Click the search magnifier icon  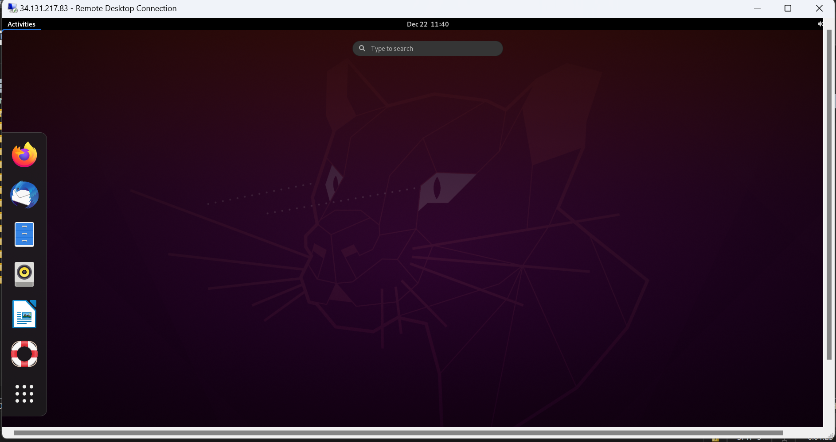click(x=362, y=48)
